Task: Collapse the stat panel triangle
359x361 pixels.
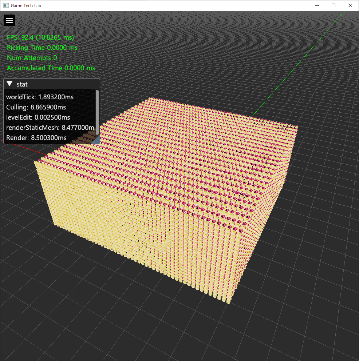Action: coord(9,84)
